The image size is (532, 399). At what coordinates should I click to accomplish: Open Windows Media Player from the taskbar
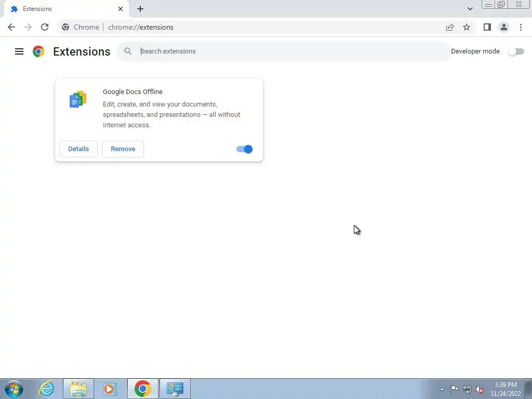110,389
